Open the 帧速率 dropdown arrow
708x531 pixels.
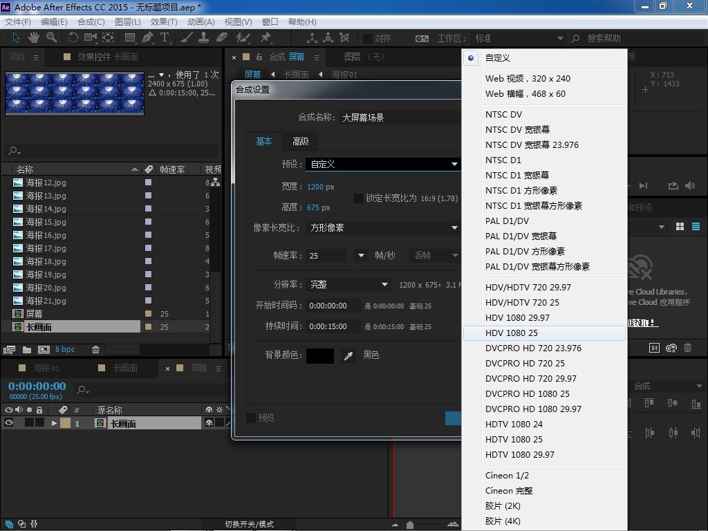point(361,256)
